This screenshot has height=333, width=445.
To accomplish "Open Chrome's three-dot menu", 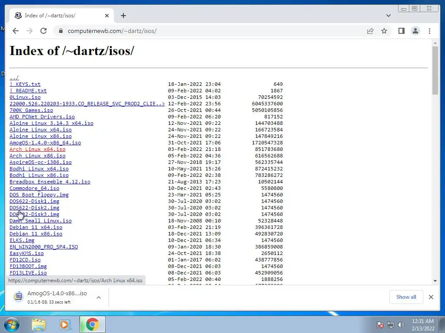I will coord(429,31).
